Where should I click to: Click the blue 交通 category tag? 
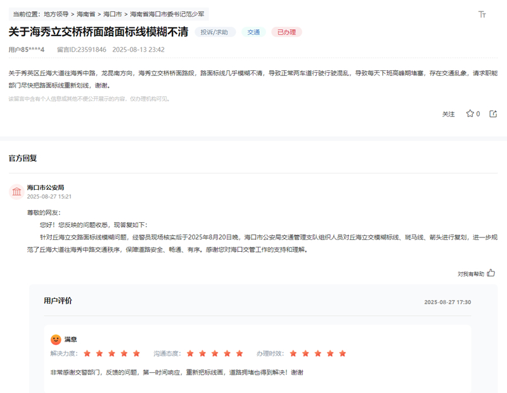253,32
